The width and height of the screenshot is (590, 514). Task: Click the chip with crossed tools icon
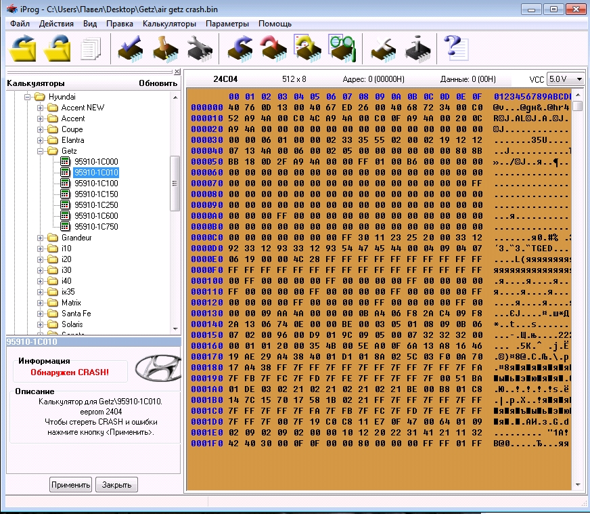pos(383,49)
